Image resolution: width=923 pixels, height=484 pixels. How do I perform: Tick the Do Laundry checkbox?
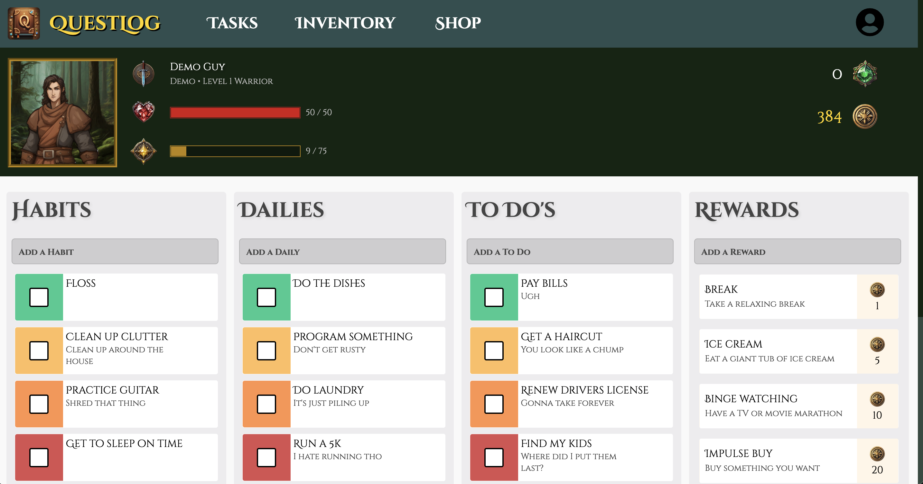coord(266,404)
